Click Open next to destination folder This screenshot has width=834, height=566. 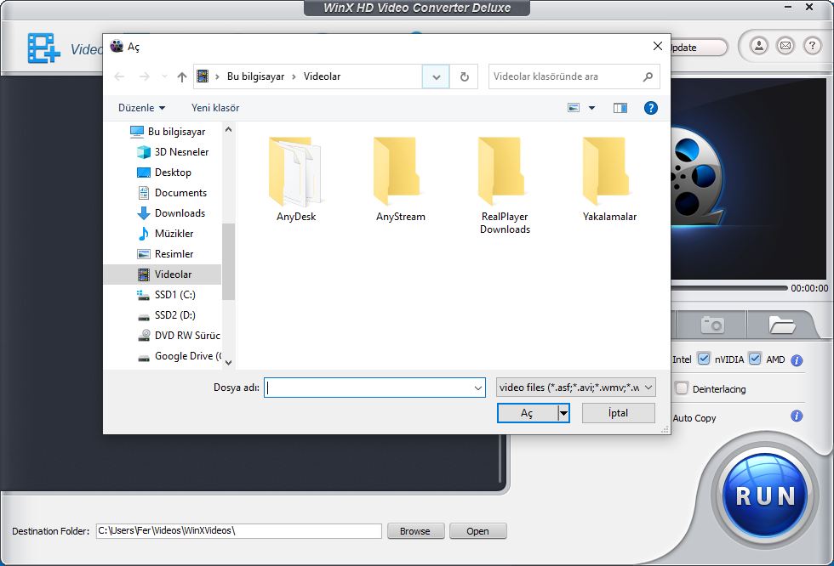tap(477, 531)
